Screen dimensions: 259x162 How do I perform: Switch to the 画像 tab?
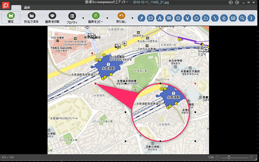click(27, 7)
